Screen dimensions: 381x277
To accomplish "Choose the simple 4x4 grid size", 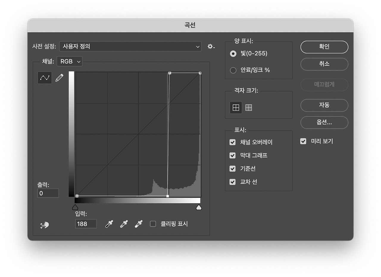I will click(x=236, y=107).
